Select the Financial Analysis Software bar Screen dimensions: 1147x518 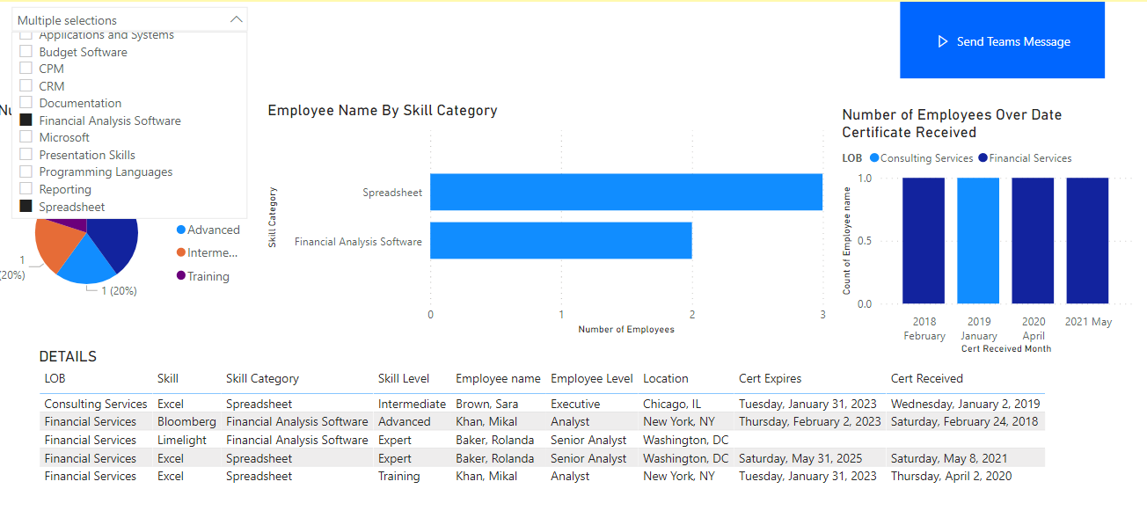(x=560, y=241)
